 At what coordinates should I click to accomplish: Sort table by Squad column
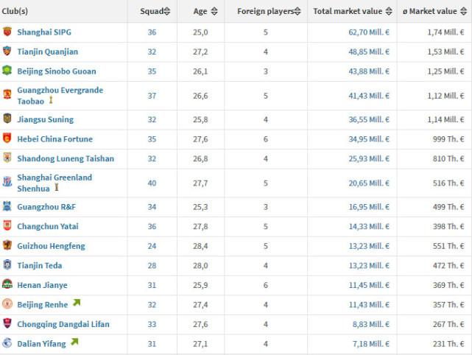click(x=155, y=11)
